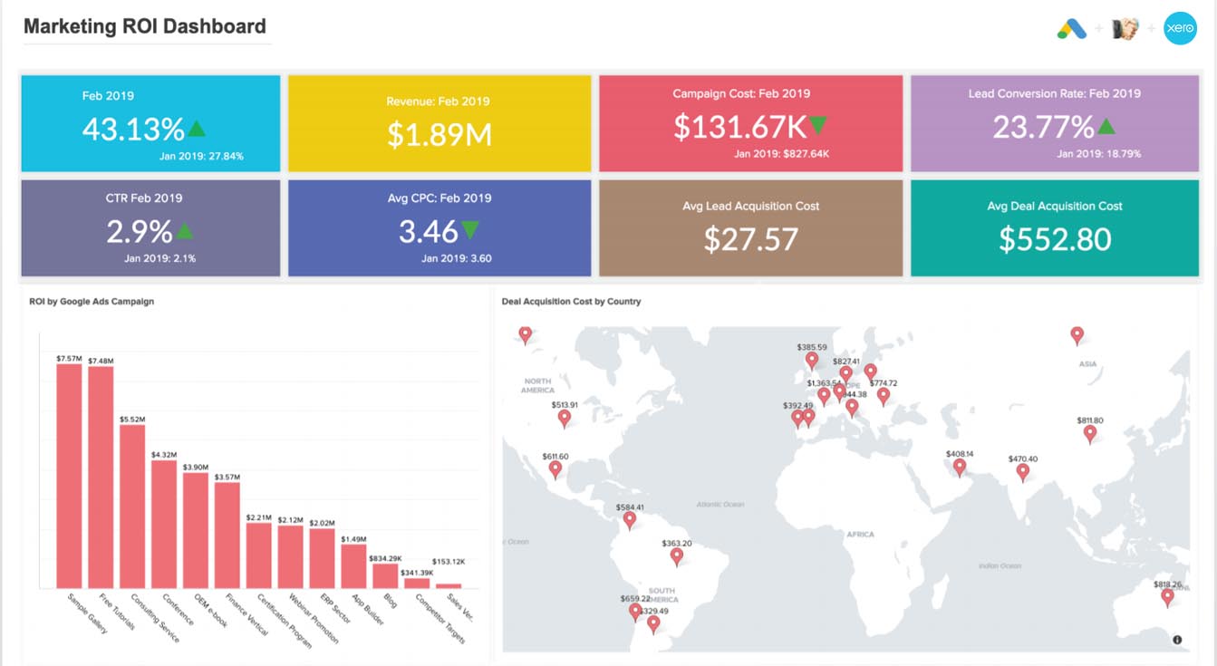This screenshot has height=666, width=1217.
Task: Select the $659.22 map pin
Action: 635,612
